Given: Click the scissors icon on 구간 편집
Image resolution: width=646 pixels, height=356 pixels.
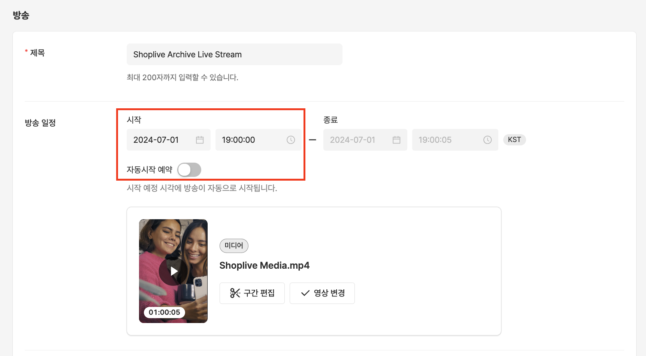Looking at the screenshot, I should click(x=235, y=293).
